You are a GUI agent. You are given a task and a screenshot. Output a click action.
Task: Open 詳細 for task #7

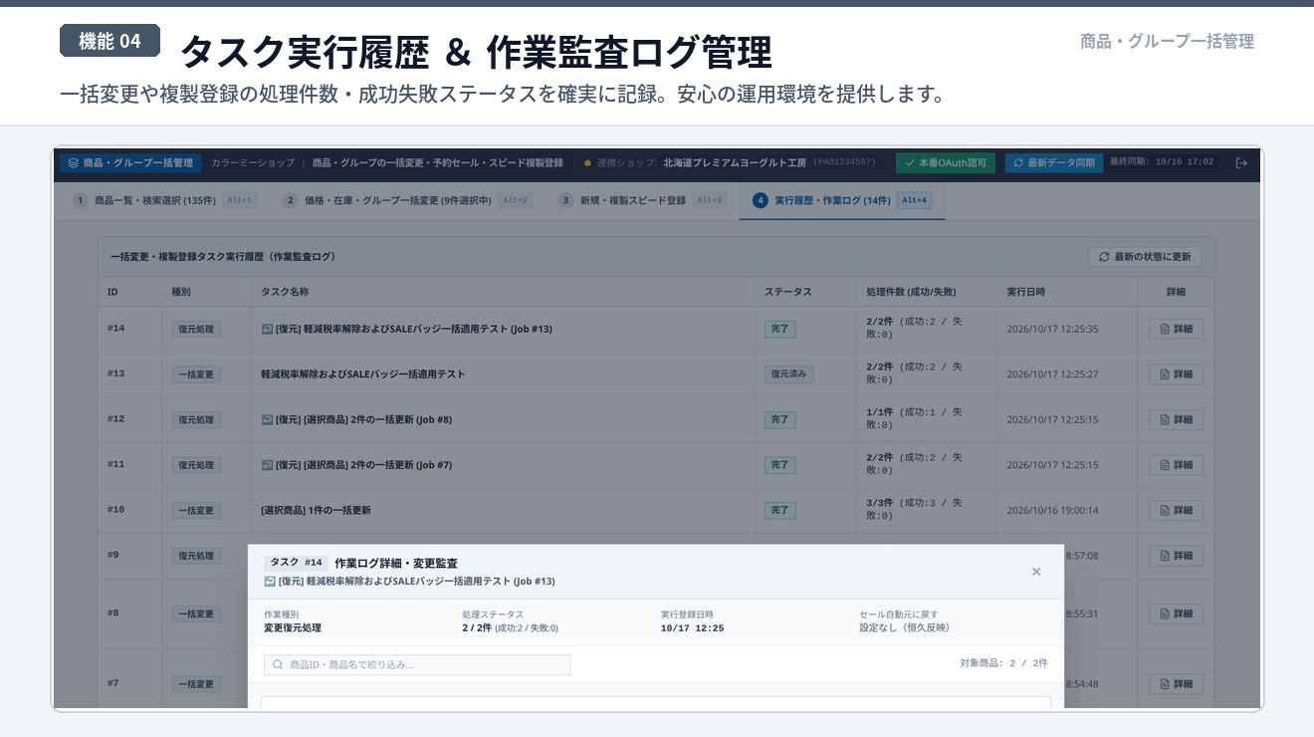(x=1176, y=684)
